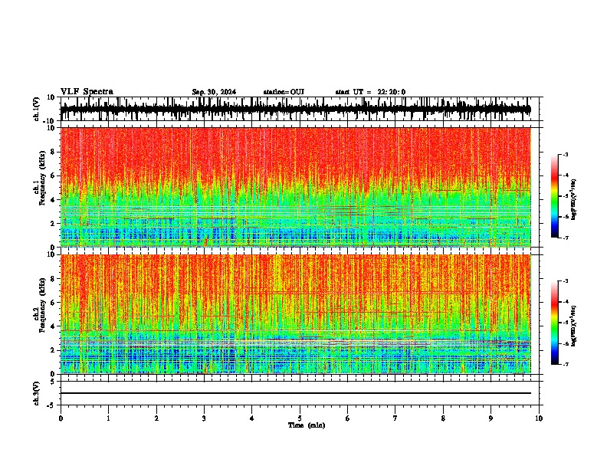
Task: Click the ch.2 colorbar log(PSD) unit label
Action: coord(574,326)
